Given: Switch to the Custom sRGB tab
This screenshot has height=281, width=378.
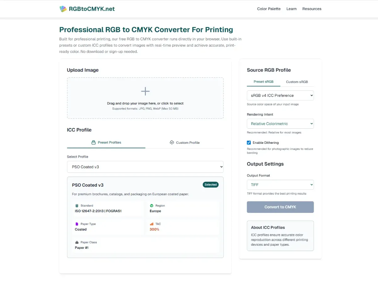Looking at the screenshot, I should [296, 81].
